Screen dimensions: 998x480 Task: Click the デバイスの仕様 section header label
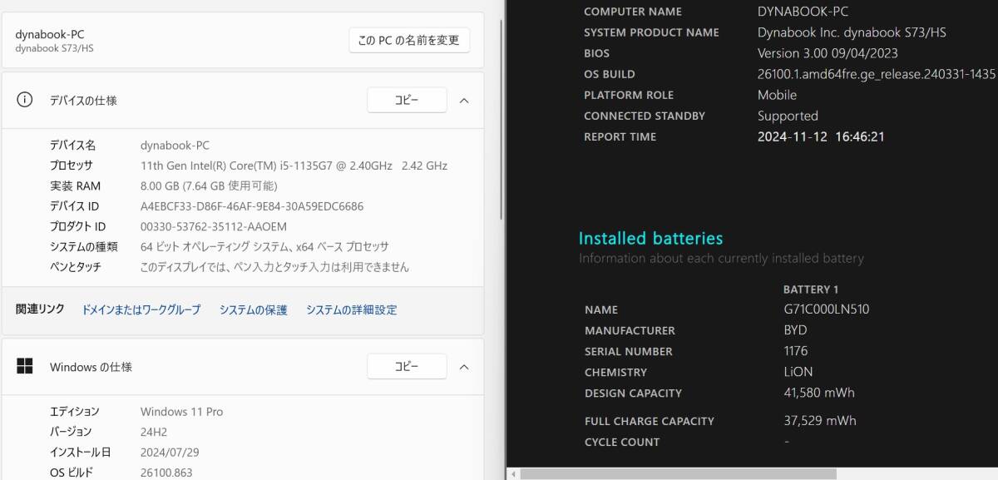point(83,100)
